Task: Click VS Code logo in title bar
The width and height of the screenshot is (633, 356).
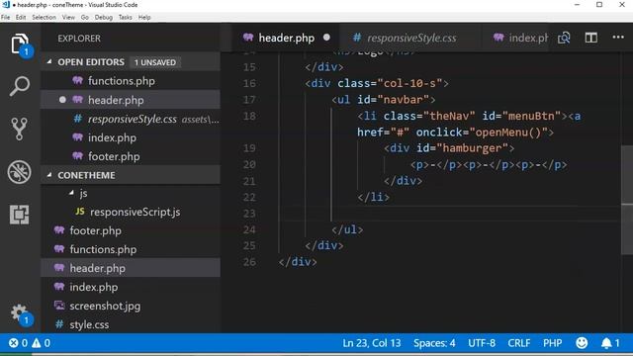Action: (x=6, y=5)
